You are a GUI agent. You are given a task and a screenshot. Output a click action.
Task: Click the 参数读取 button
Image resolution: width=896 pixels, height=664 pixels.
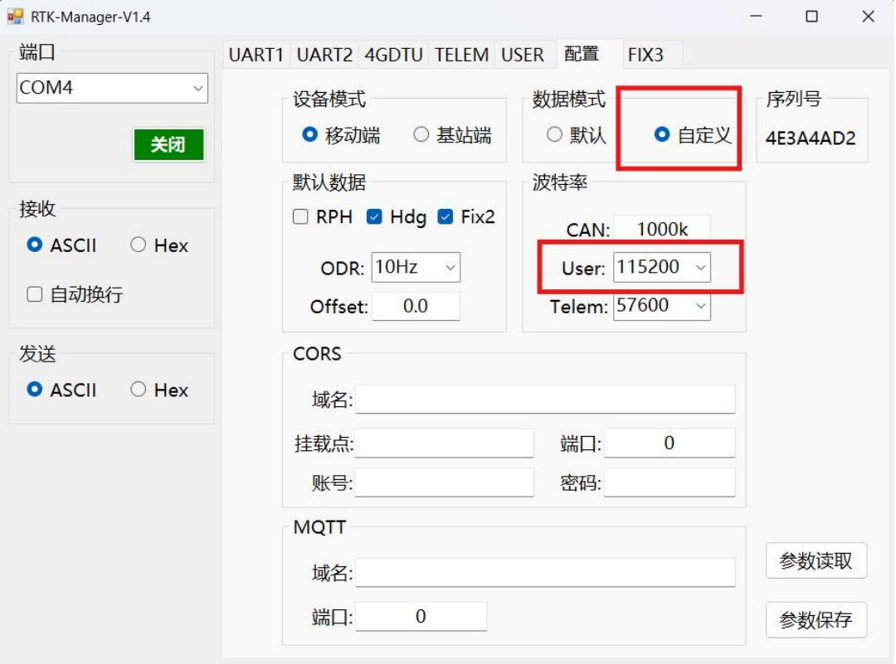816,560
